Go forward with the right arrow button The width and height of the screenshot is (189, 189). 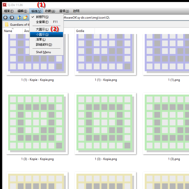coord(12,18)
